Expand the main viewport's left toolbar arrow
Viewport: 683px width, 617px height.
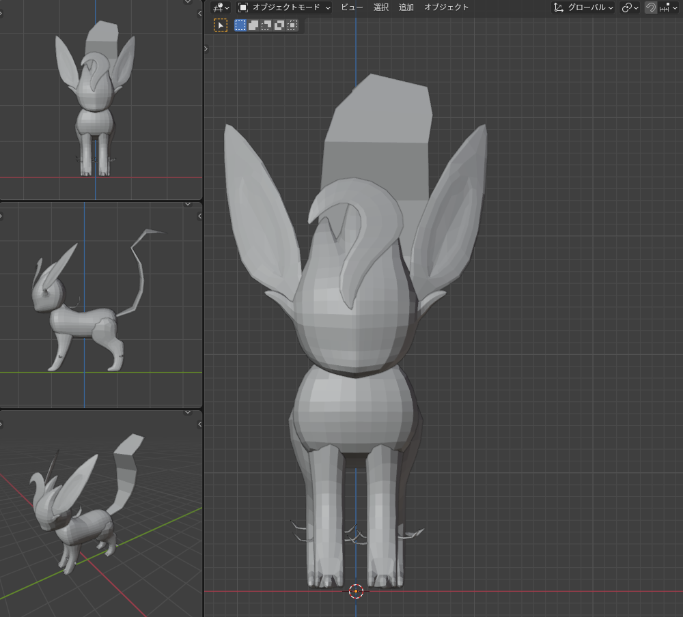[x=208, y=48]
